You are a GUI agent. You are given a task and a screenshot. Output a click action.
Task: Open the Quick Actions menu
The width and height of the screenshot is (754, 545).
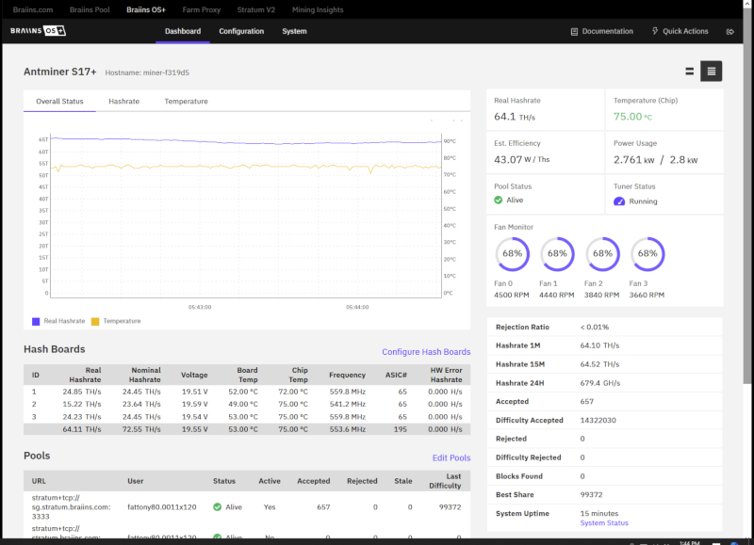coord(685,31)
